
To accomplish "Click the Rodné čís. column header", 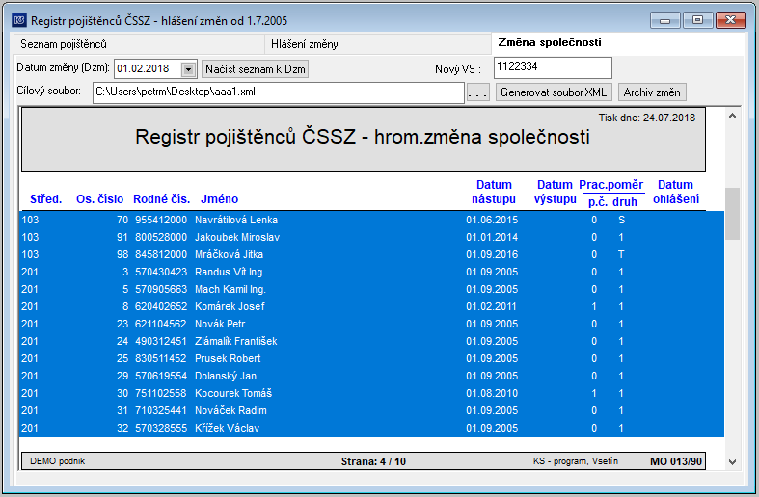I will [162, 199].
